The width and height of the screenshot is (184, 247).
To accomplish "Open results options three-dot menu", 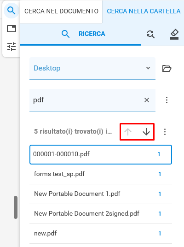I will 165,132.
